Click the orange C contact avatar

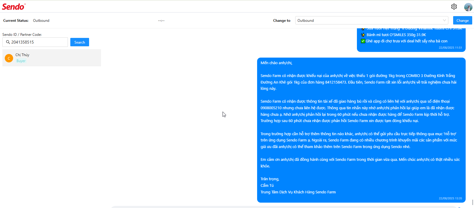[9, 58]
